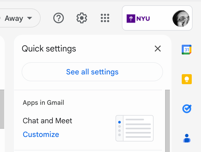This screenshot has width=201, height=152.
Task: Open Contacts from the side panel
Action: coord(186,138)
